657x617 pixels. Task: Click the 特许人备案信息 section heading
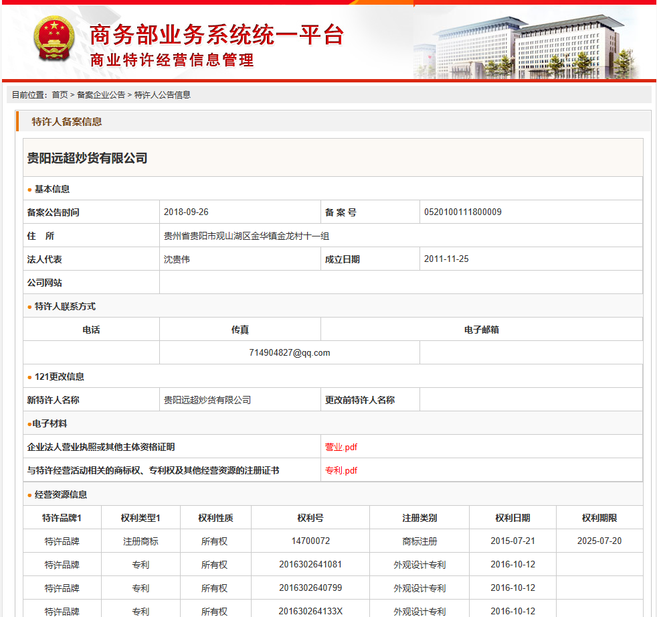pos(67,122)
